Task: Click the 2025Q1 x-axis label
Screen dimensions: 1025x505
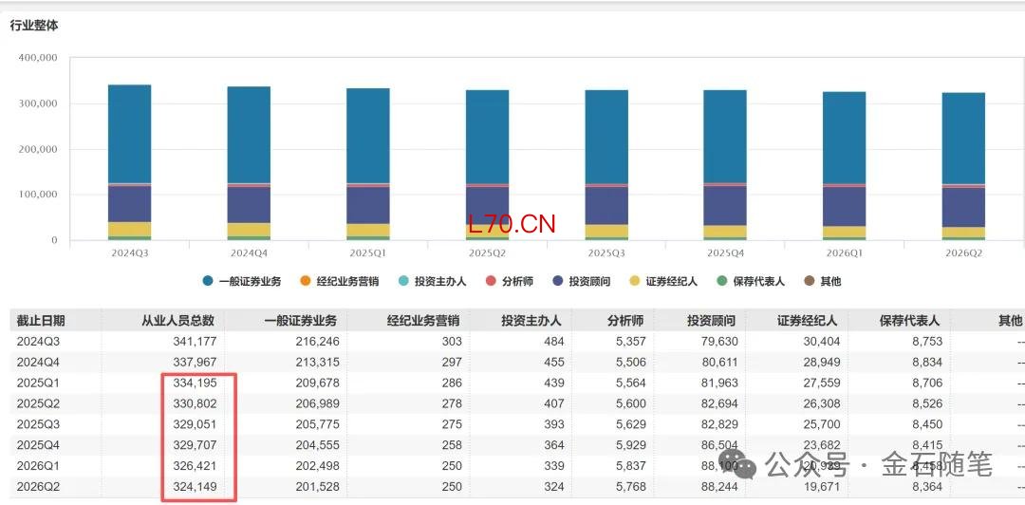Action: 367,253
